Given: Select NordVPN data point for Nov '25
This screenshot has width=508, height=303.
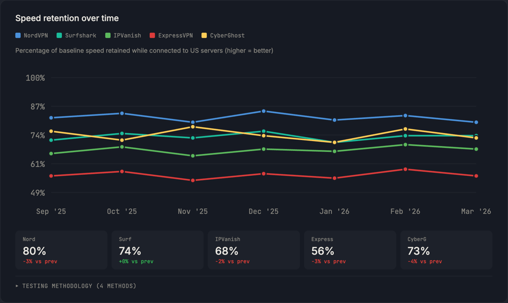Looking at the screenshot, I should (x=193, y=122).
